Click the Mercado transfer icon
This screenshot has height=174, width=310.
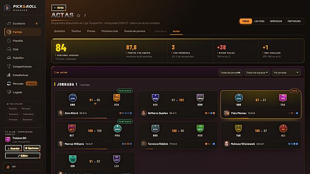click(9, 84)
